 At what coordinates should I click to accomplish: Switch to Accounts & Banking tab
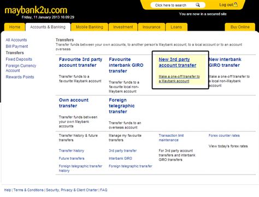pyautogui.click(x=48, y=27)
